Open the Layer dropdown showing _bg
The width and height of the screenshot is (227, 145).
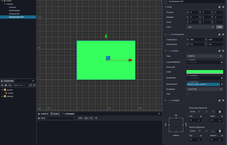tap(200, 27)
